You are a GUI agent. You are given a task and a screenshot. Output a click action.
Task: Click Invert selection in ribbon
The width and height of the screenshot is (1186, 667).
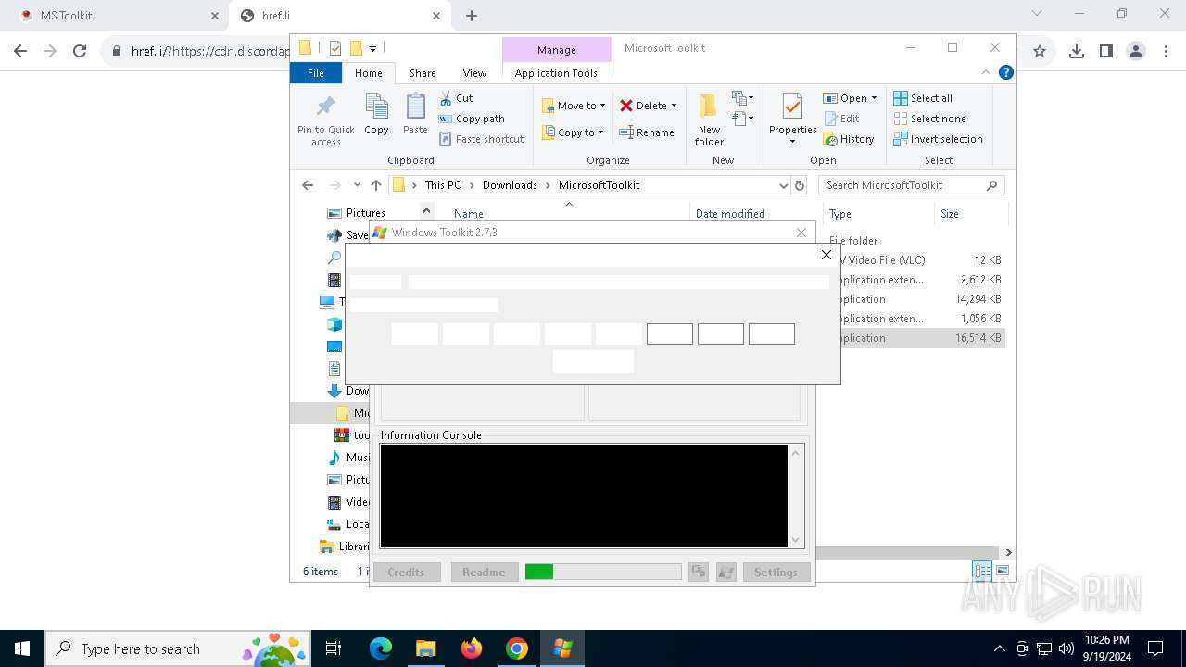point(938,139)
